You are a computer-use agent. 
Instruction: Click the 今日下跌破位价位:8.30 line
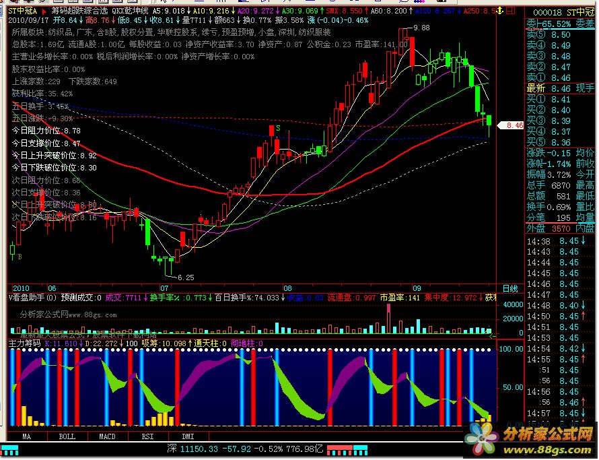(x=55, y=168)
